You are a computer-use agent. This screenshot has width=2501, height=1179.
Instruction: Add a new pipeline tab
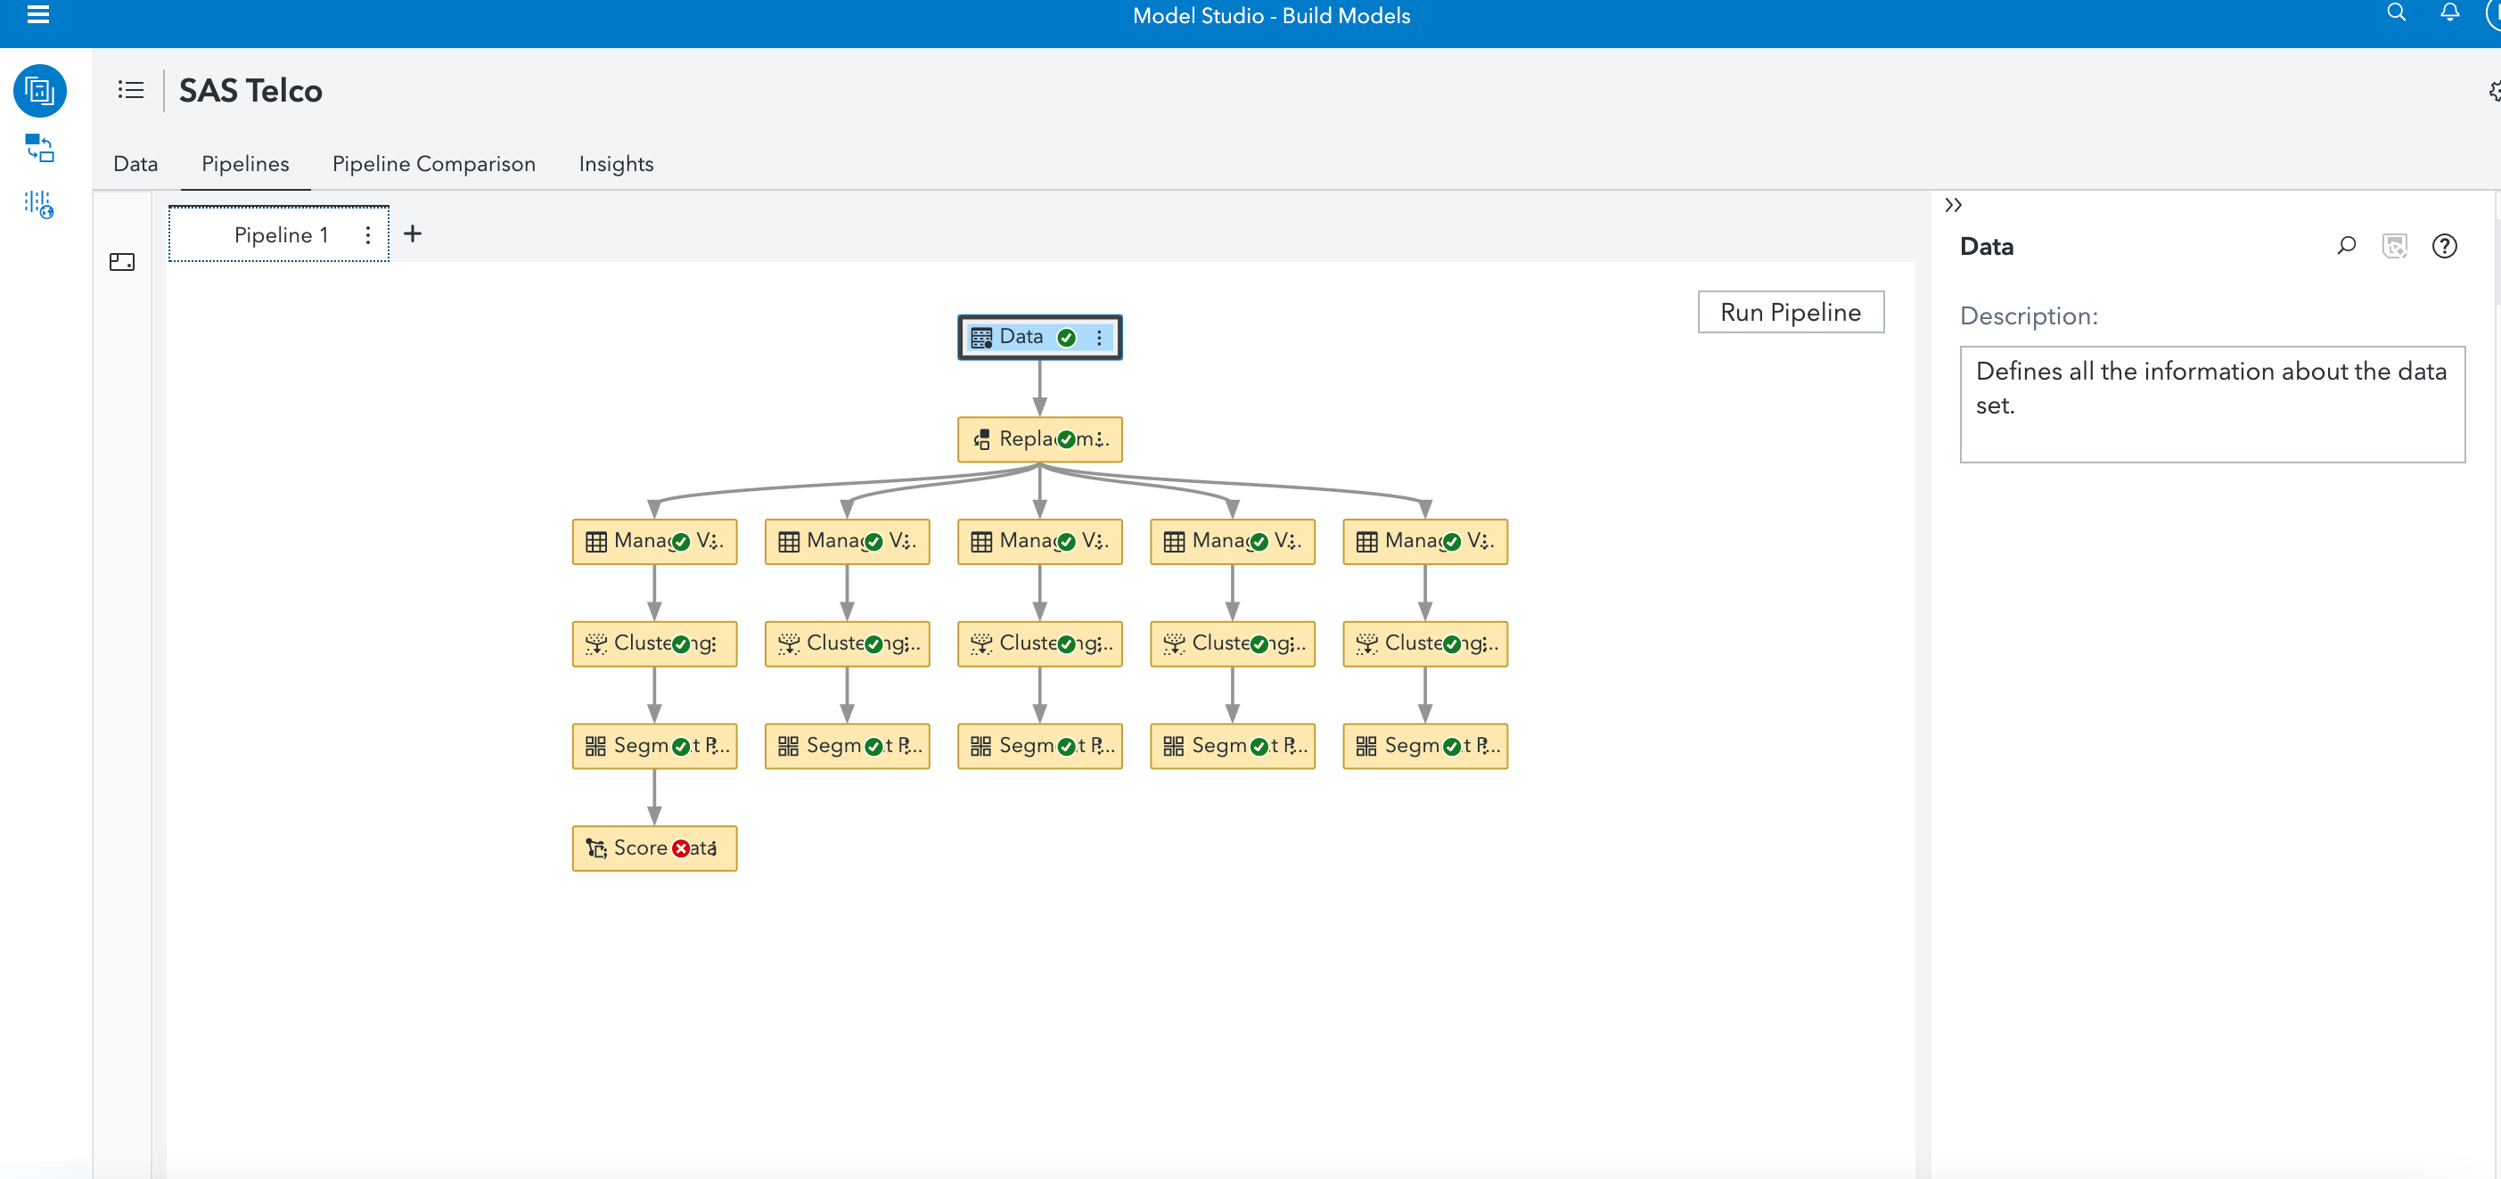413,233
